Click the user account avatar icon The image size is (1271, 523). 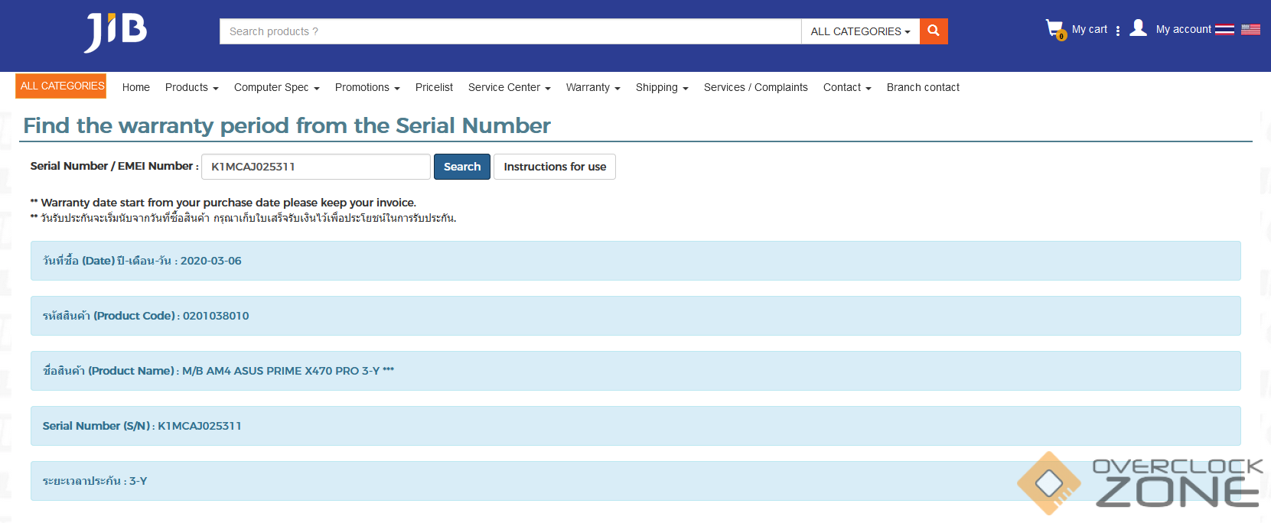coord(1139,28)
